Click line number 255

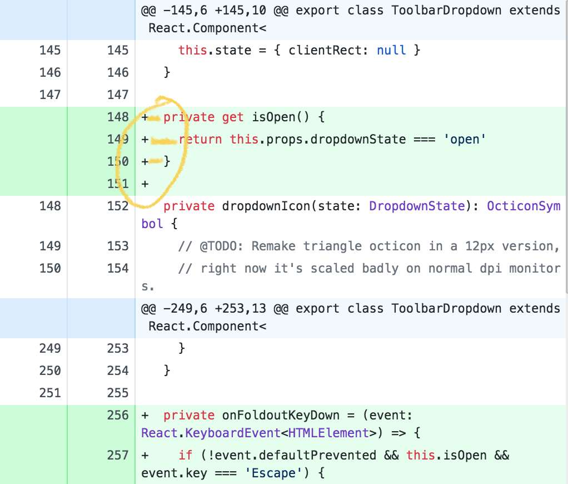[118, 393]
